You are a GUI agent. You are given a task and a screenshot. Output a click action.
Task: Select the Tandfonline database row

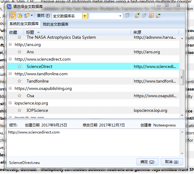point(93,81)
